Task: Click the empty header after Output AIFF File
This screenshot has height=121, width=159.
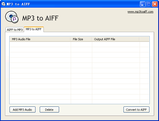Action: pos(144,39)
